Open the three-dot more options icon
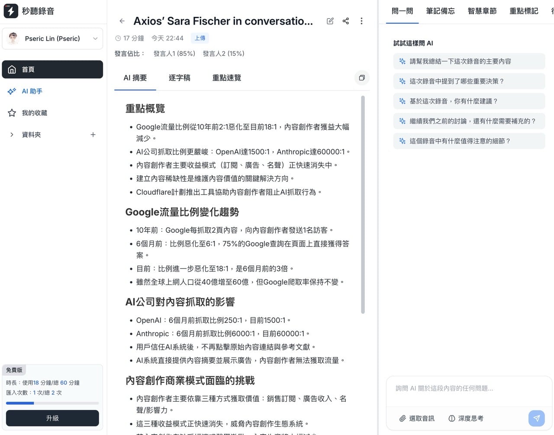This screenshot has height=435, width=554. click(361, 21)
